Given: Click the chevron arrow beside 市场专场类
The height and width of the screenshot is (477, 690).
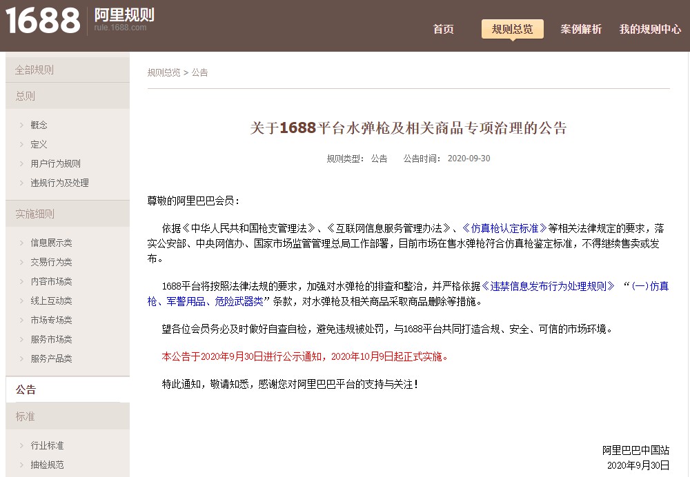Looking at the screenshot, I should [21, 320].
